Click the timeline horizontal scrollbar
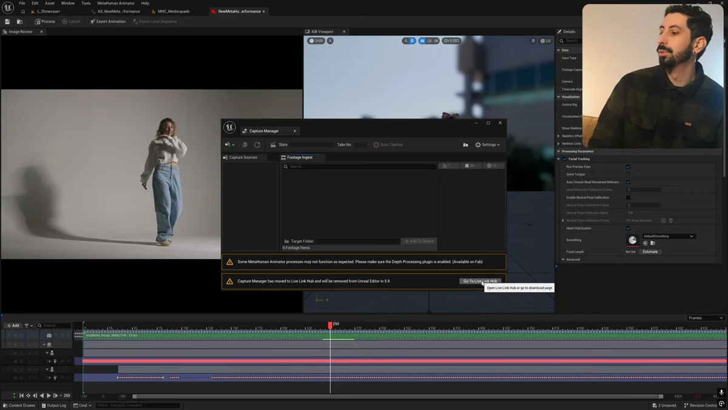 [397, 397]
